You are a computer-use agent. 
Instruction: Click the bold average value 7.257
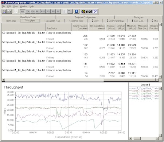112,73
